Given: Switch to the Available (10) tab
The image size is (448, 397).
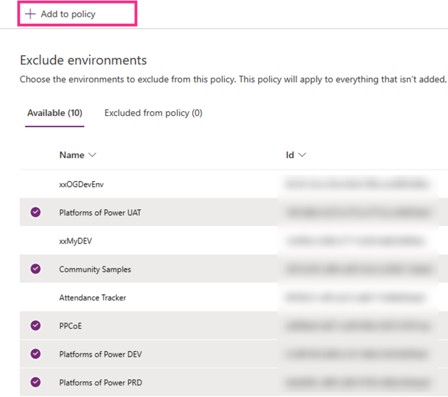Looking at the screenshot, I should pyautogui.click(x=54, y=113).
